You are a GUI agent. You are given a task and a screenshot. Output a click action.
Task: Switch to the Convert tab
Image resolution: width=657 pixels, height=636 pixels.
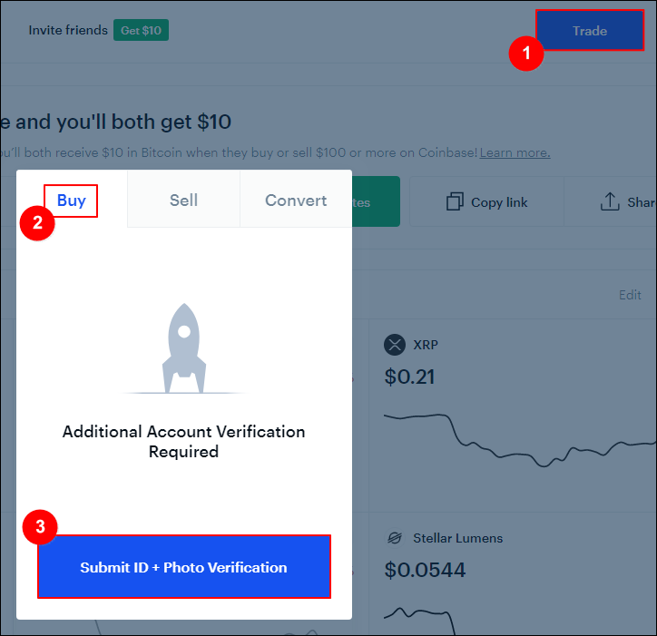click(296, 201)
